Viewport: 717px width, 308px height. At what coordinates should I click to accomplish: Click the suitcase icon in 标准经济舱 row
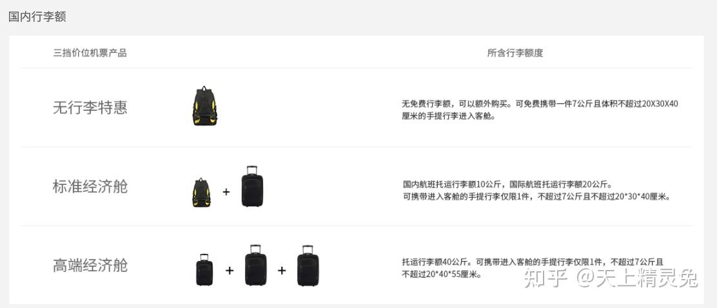click(252, 186)
